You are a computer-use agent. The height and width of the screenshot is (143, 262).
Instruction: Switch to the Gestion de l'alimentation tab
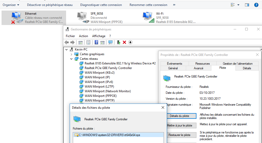pos(237,64)
